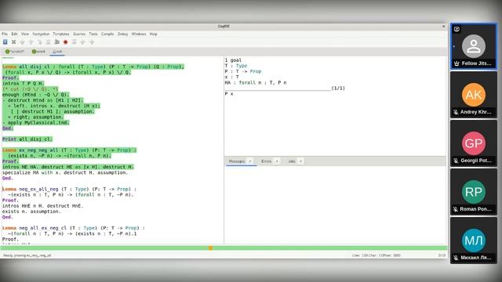Click the detach button beside Jobs tab
The image size is (502, 282).
(300, 161)
